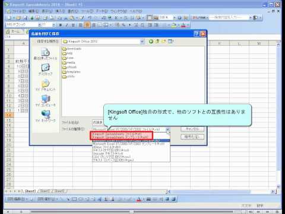Click the highlighted row 14 header
This screenshot has width=285, height=214.
click(9, 115)
